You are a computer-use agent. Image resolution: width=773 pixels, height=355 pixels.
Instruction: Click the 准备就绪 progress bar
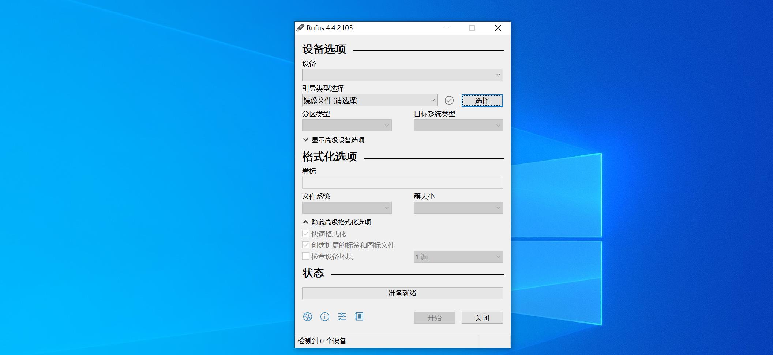[402, 293]
